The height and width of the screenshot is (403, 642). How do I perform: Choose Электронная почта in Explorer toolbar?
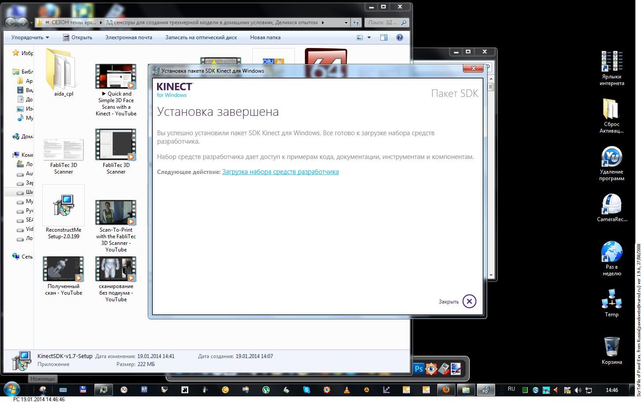coord(129,37)
